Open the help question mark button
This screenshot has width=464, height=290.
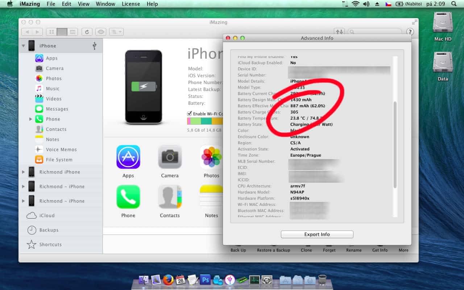pos(410,32)
